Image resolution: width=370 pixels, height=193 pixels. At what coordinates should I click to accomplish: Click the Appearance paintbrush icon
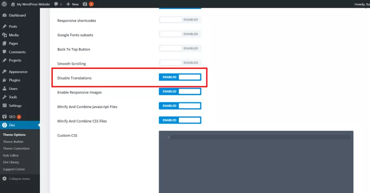(x=5, y=71)
